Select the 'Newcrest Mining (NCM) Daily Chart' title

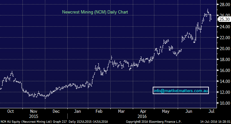coord(95,12)
